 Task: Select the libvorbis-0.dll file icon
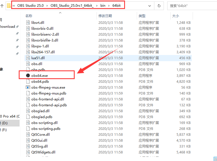(28, 28)
